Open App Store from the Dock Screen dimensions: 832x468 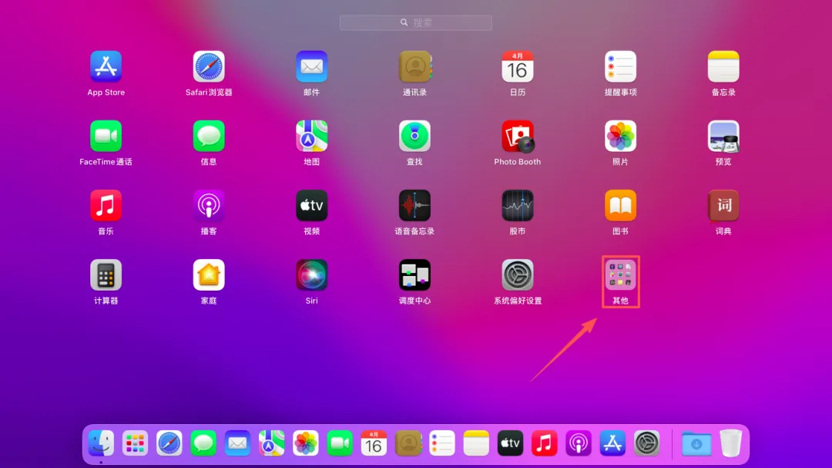(612, 443)
